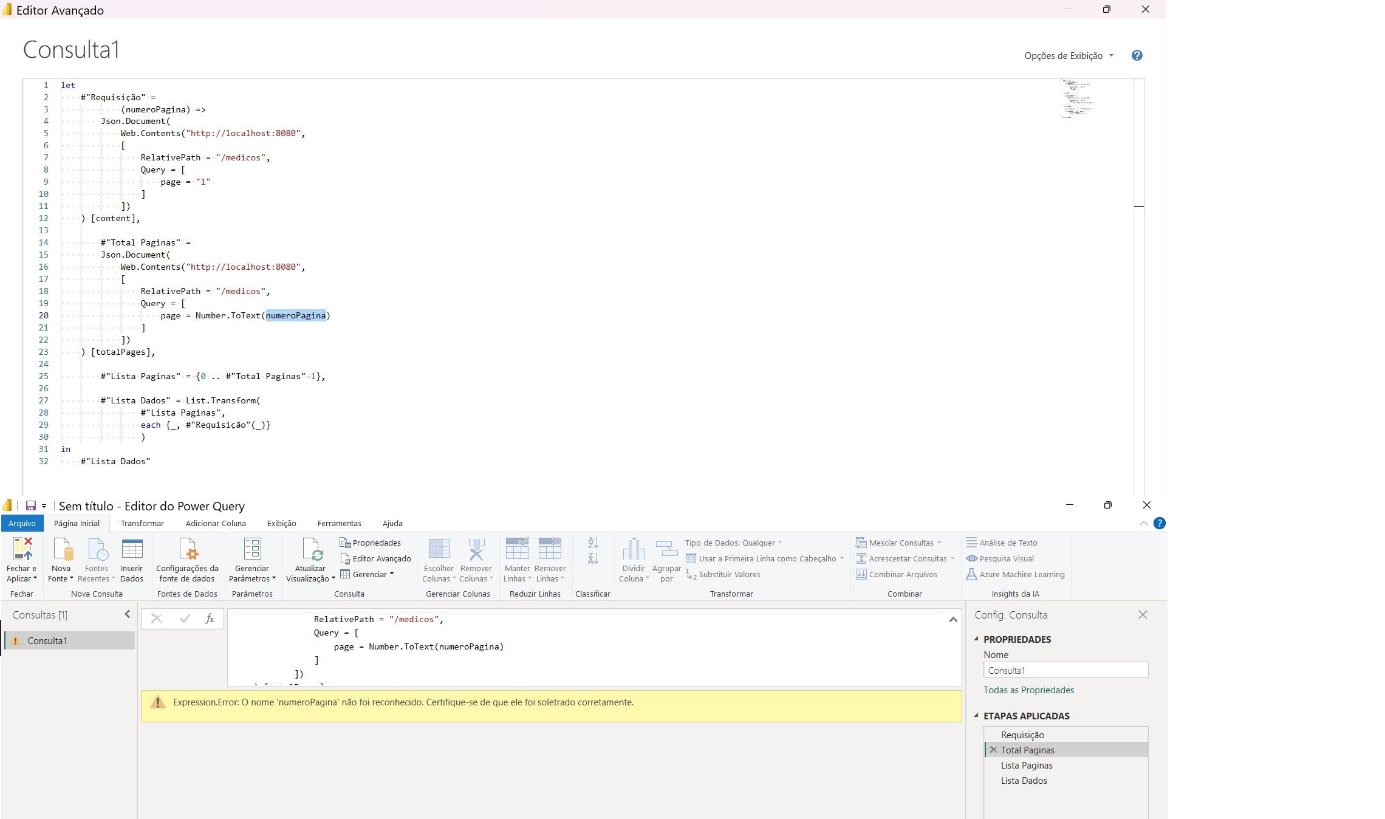Switch to the Ajuda tab
This screenshot has width=1385, height=819.
point(392,523)
